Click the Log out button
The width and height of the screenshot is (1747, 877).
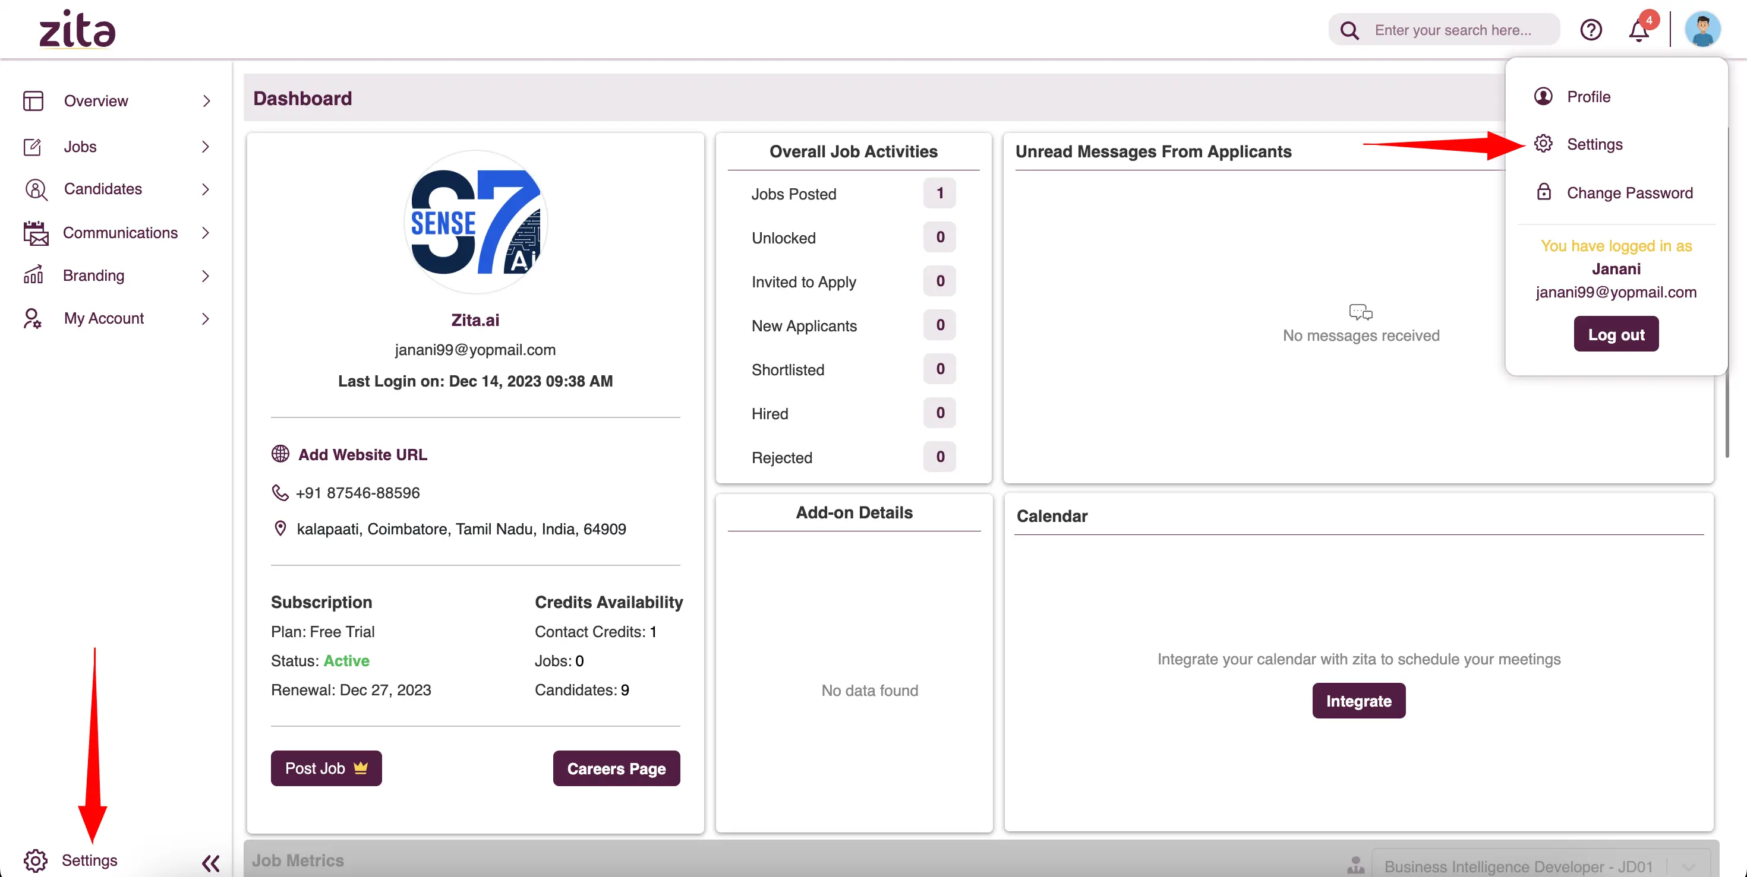[1616, 334]
